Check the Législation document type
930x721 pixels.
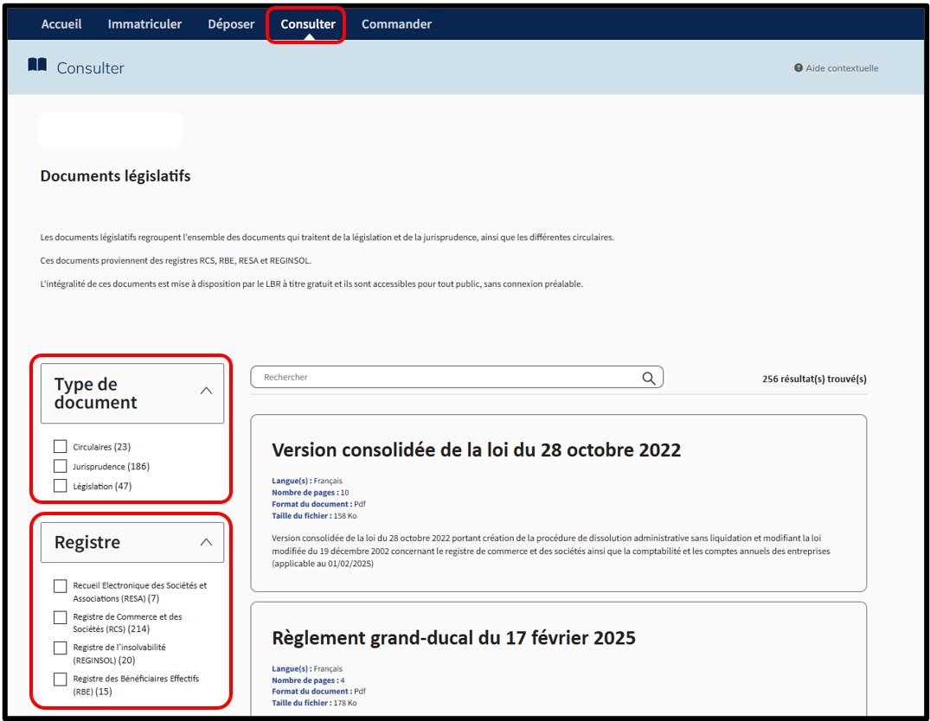point(60,486)
